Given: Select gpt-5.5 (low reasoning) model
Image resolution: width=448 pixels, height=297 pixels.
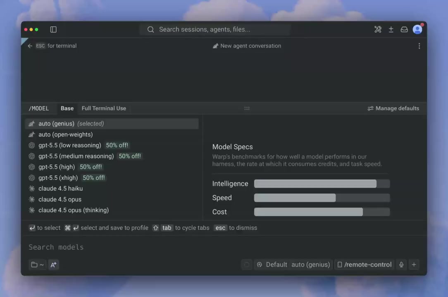Looking at the screenshot, I should pos(112,145).
